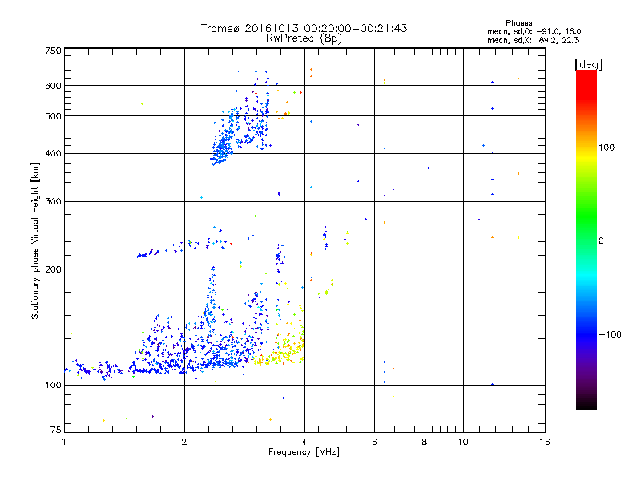This screenshot has width=641, height=481.
Task: Click the colorbar '-100' tick label
Action: pos(610,334)
